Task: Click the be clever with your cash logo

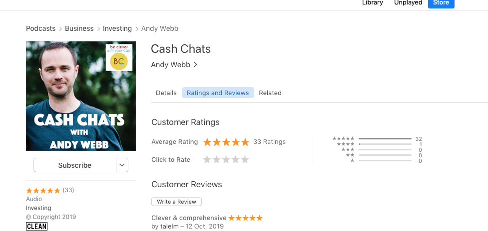Action: click(x=119, y=57)
